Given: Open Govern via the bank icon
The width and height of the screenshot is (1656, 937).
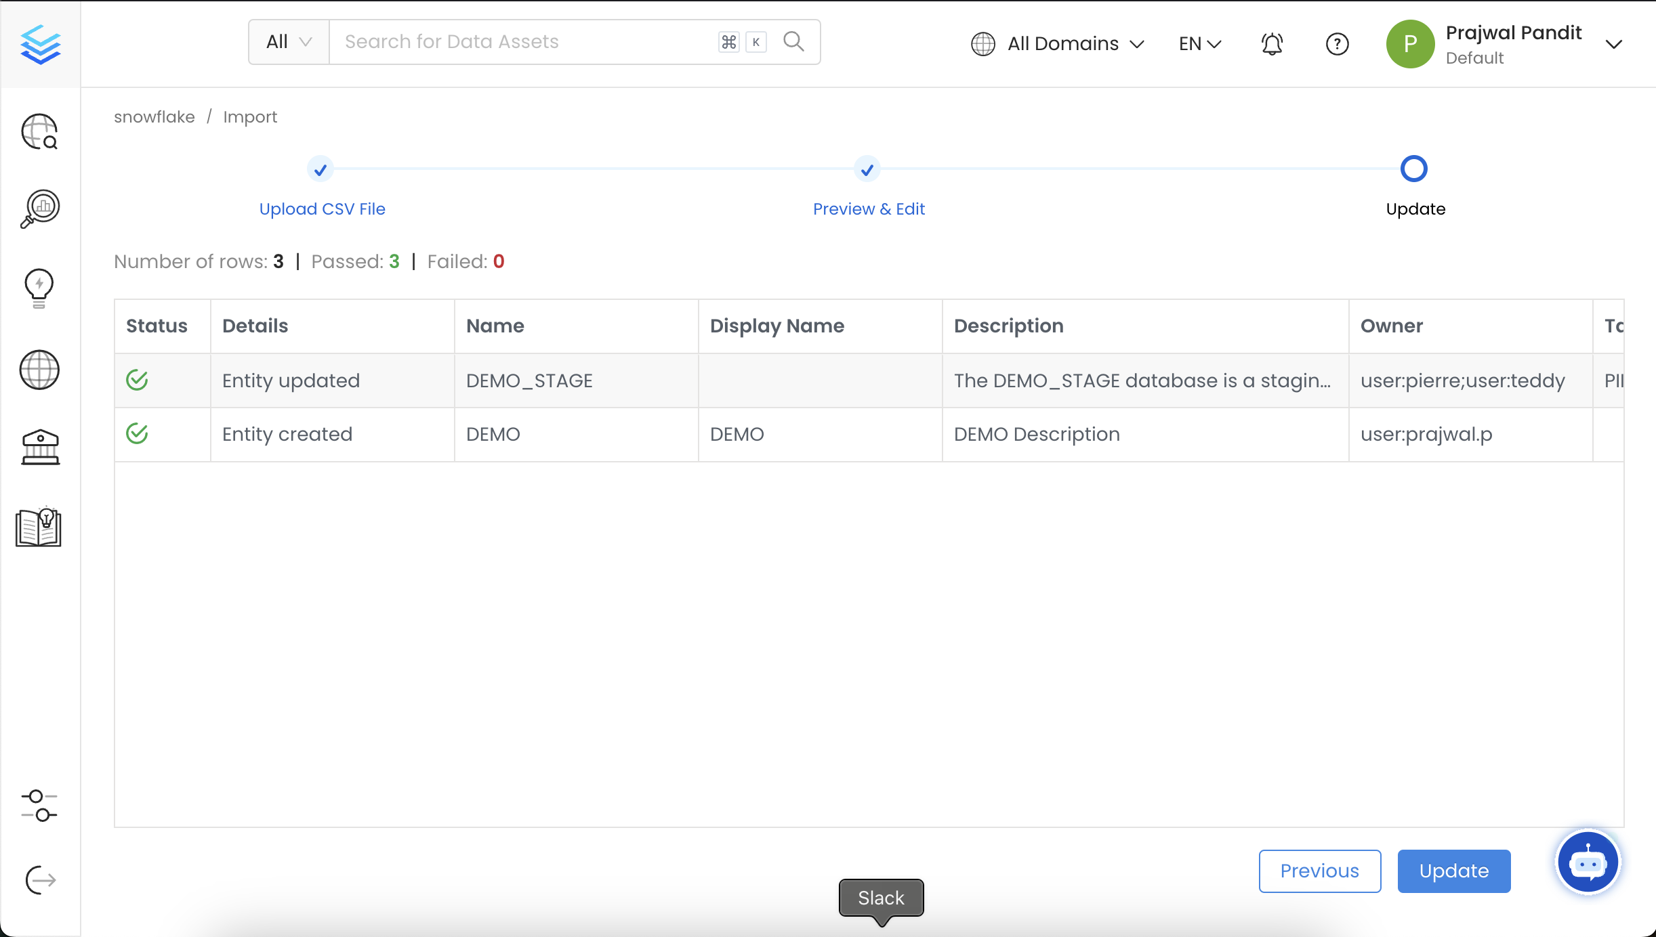Looking at the screenshot, I should point(39,447).
